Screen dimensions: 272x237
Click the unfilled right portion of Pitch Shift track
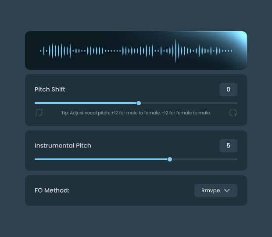coord(189,103)
